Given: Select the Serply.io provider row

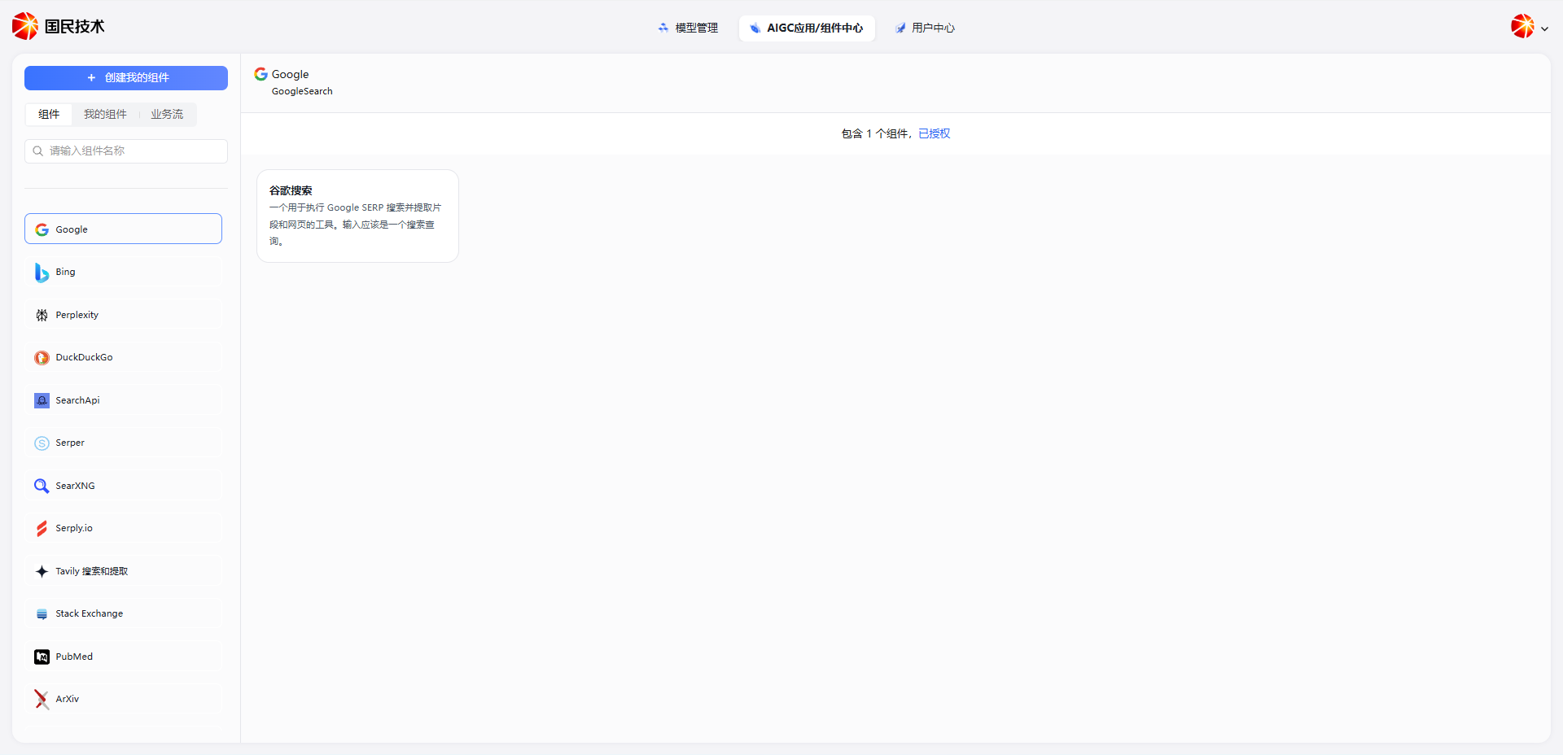Looking at the screenshot, I should pos(123,528).
